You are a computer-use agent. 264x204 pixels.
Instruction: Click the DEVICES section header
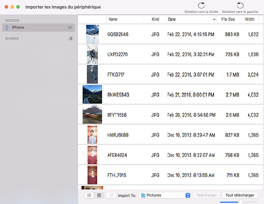coord(12,21)
